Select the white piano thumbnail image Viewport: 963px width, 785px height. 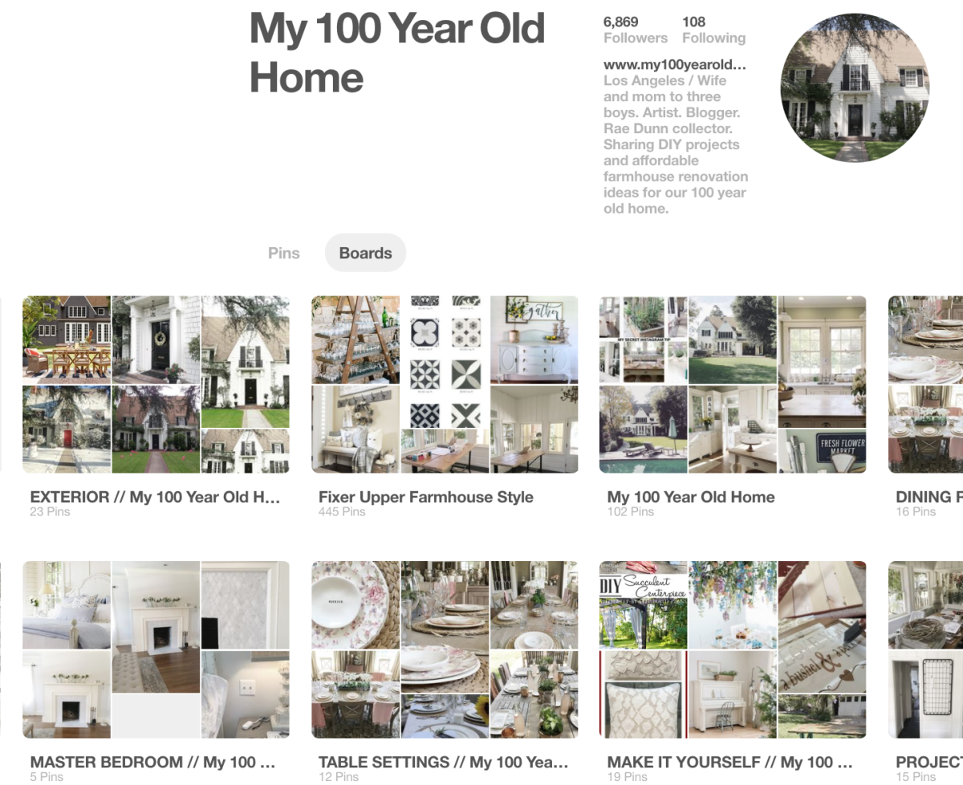coord(732,694)
